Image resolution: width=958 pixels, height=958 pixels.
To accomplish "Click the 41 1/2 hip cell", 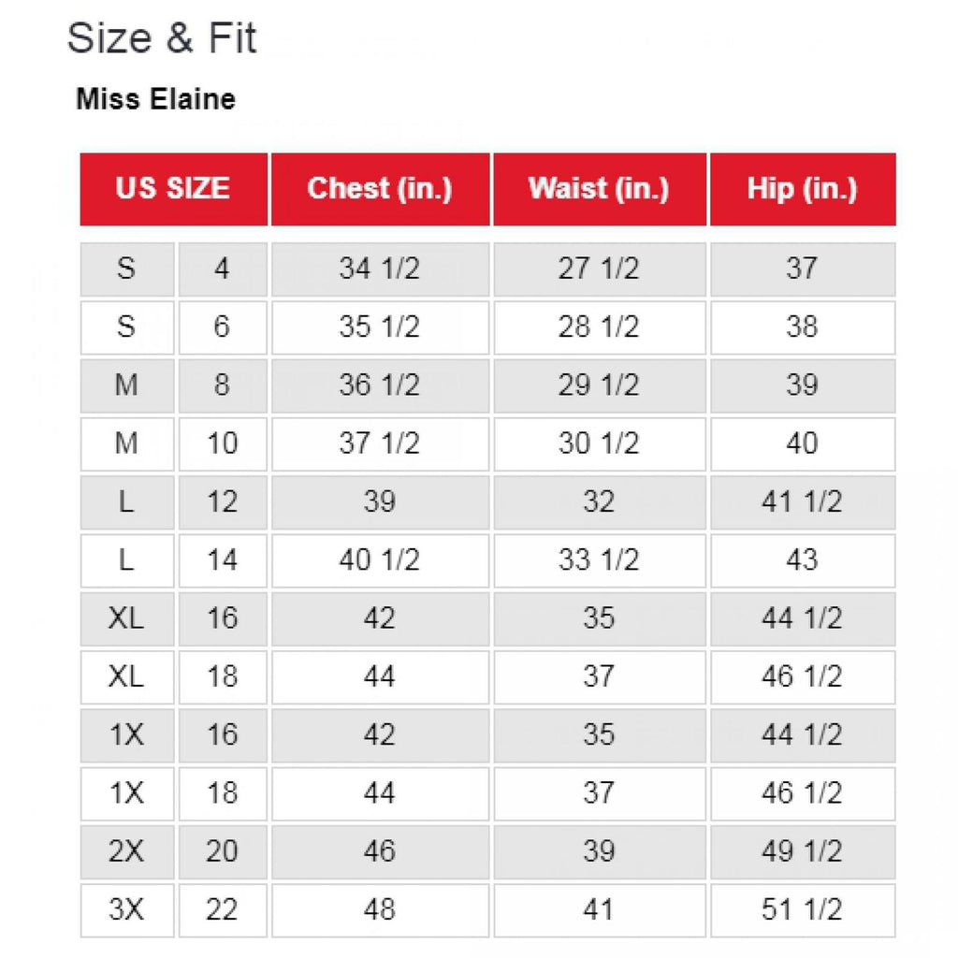I will pyautogui.click(x=802, y=502).
